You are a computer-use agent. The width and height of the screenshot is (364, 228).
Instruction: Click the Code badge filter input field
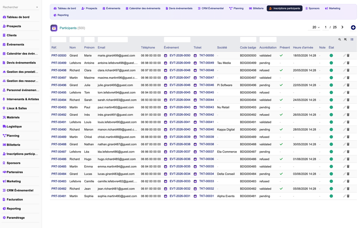coord(248,40)
